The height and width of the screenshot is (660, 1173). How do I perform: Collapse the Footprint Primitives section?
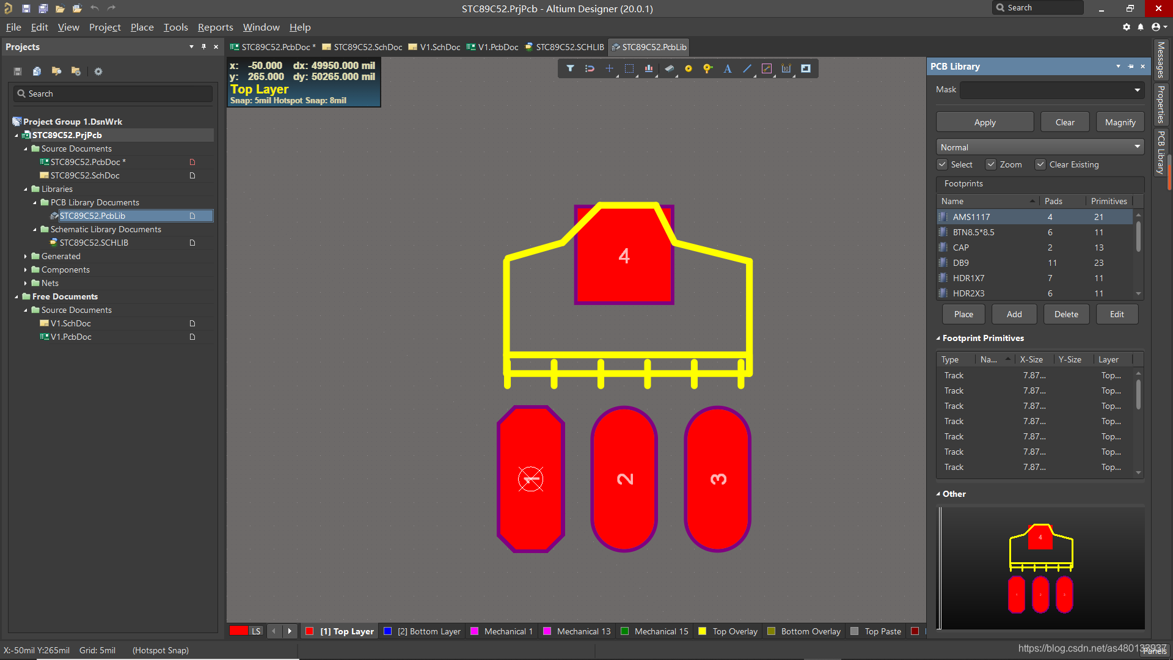click(x=938, y=338)
